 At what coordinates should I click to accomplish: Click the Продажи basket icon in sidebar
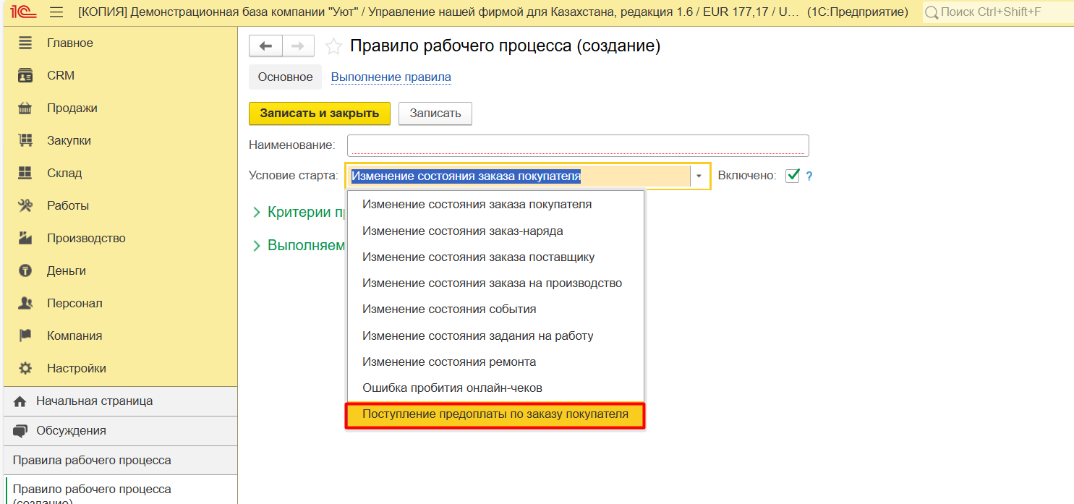25,108
